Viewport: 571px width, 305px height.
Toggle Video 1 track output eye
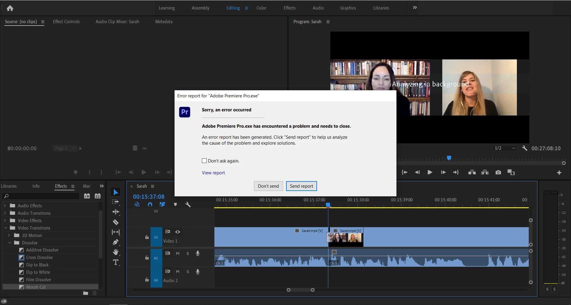(x=178, y=232)
